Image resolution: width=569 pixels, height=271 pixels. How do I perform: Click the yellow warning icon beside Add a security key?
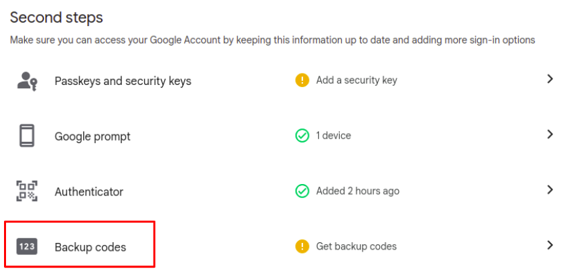pos(302,80)
